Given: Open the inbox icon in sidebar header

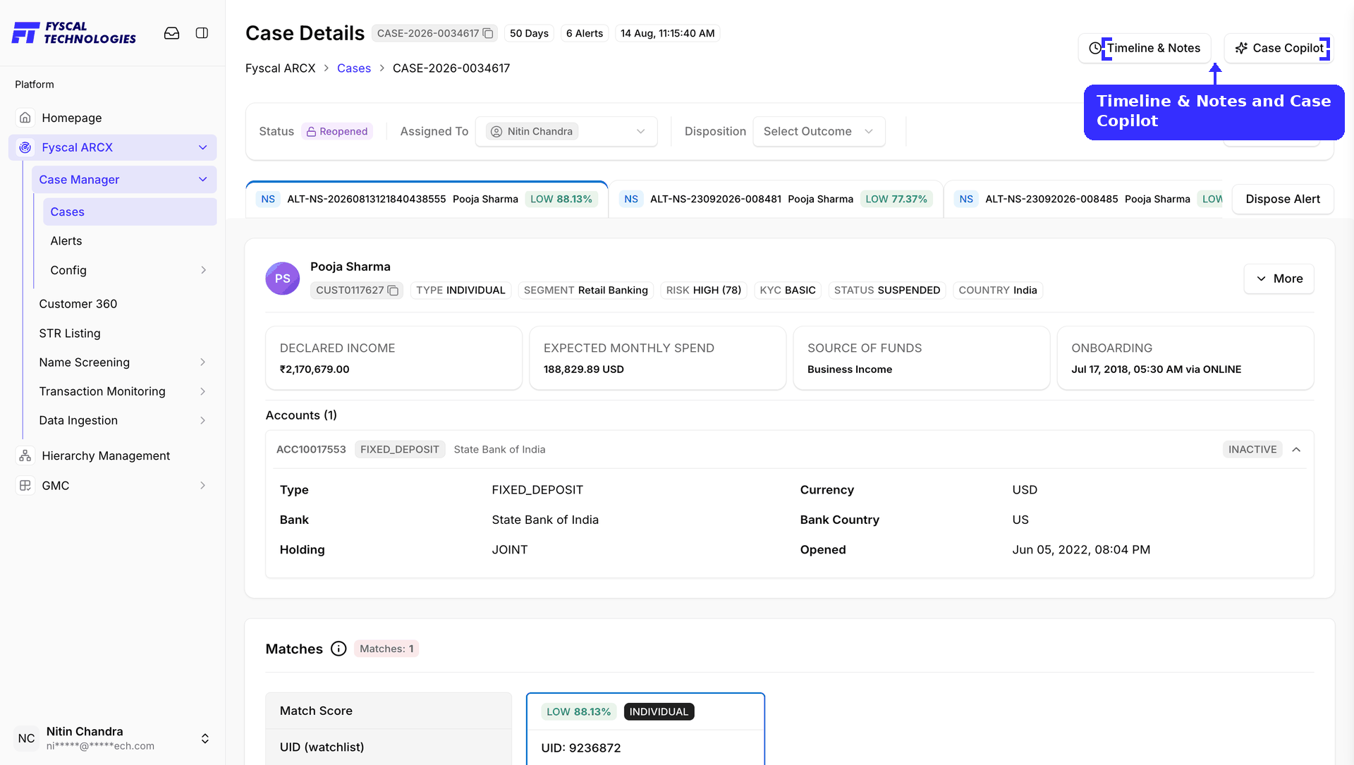Looking at the screenshot, I should pos(171,33).
